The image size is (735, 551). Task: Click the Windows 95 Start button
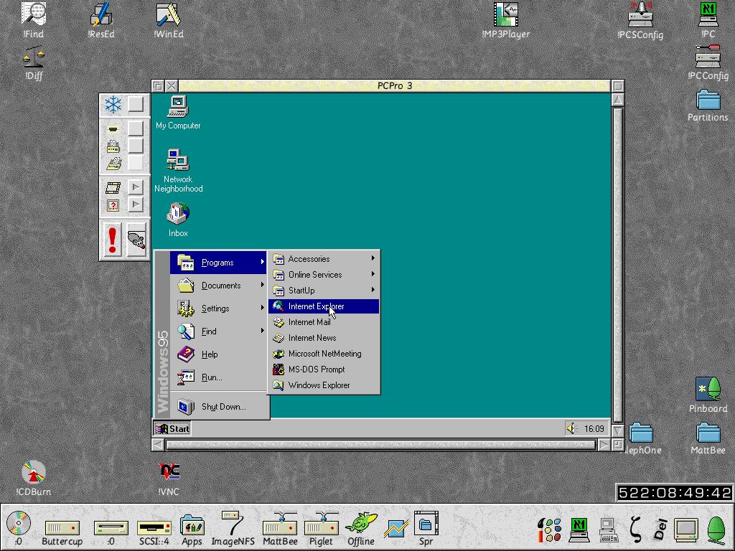(x=172, y=429)
